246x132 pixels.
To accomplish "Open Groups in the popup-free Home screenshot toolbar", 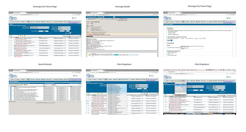I will [38, 22].
